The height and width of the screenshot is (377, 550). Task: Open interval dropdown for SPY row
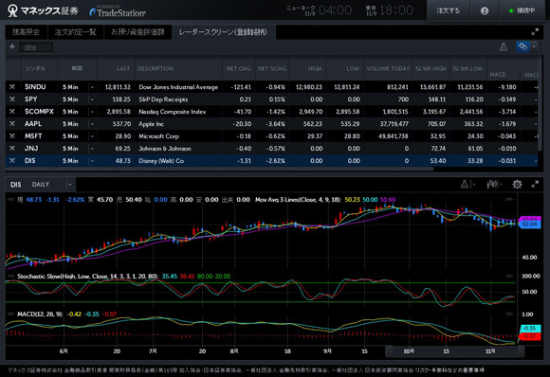(92, 99)
